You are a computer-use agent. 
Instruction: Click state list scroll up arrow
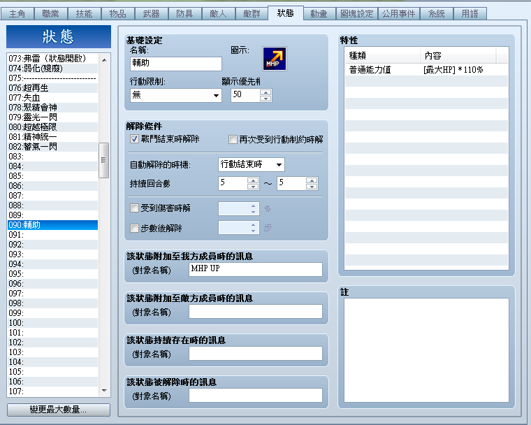pos(104,60)
